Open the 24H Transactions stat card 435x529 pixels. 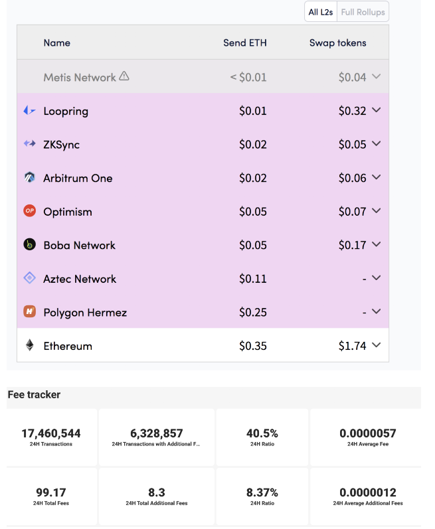tap(51, 437)
